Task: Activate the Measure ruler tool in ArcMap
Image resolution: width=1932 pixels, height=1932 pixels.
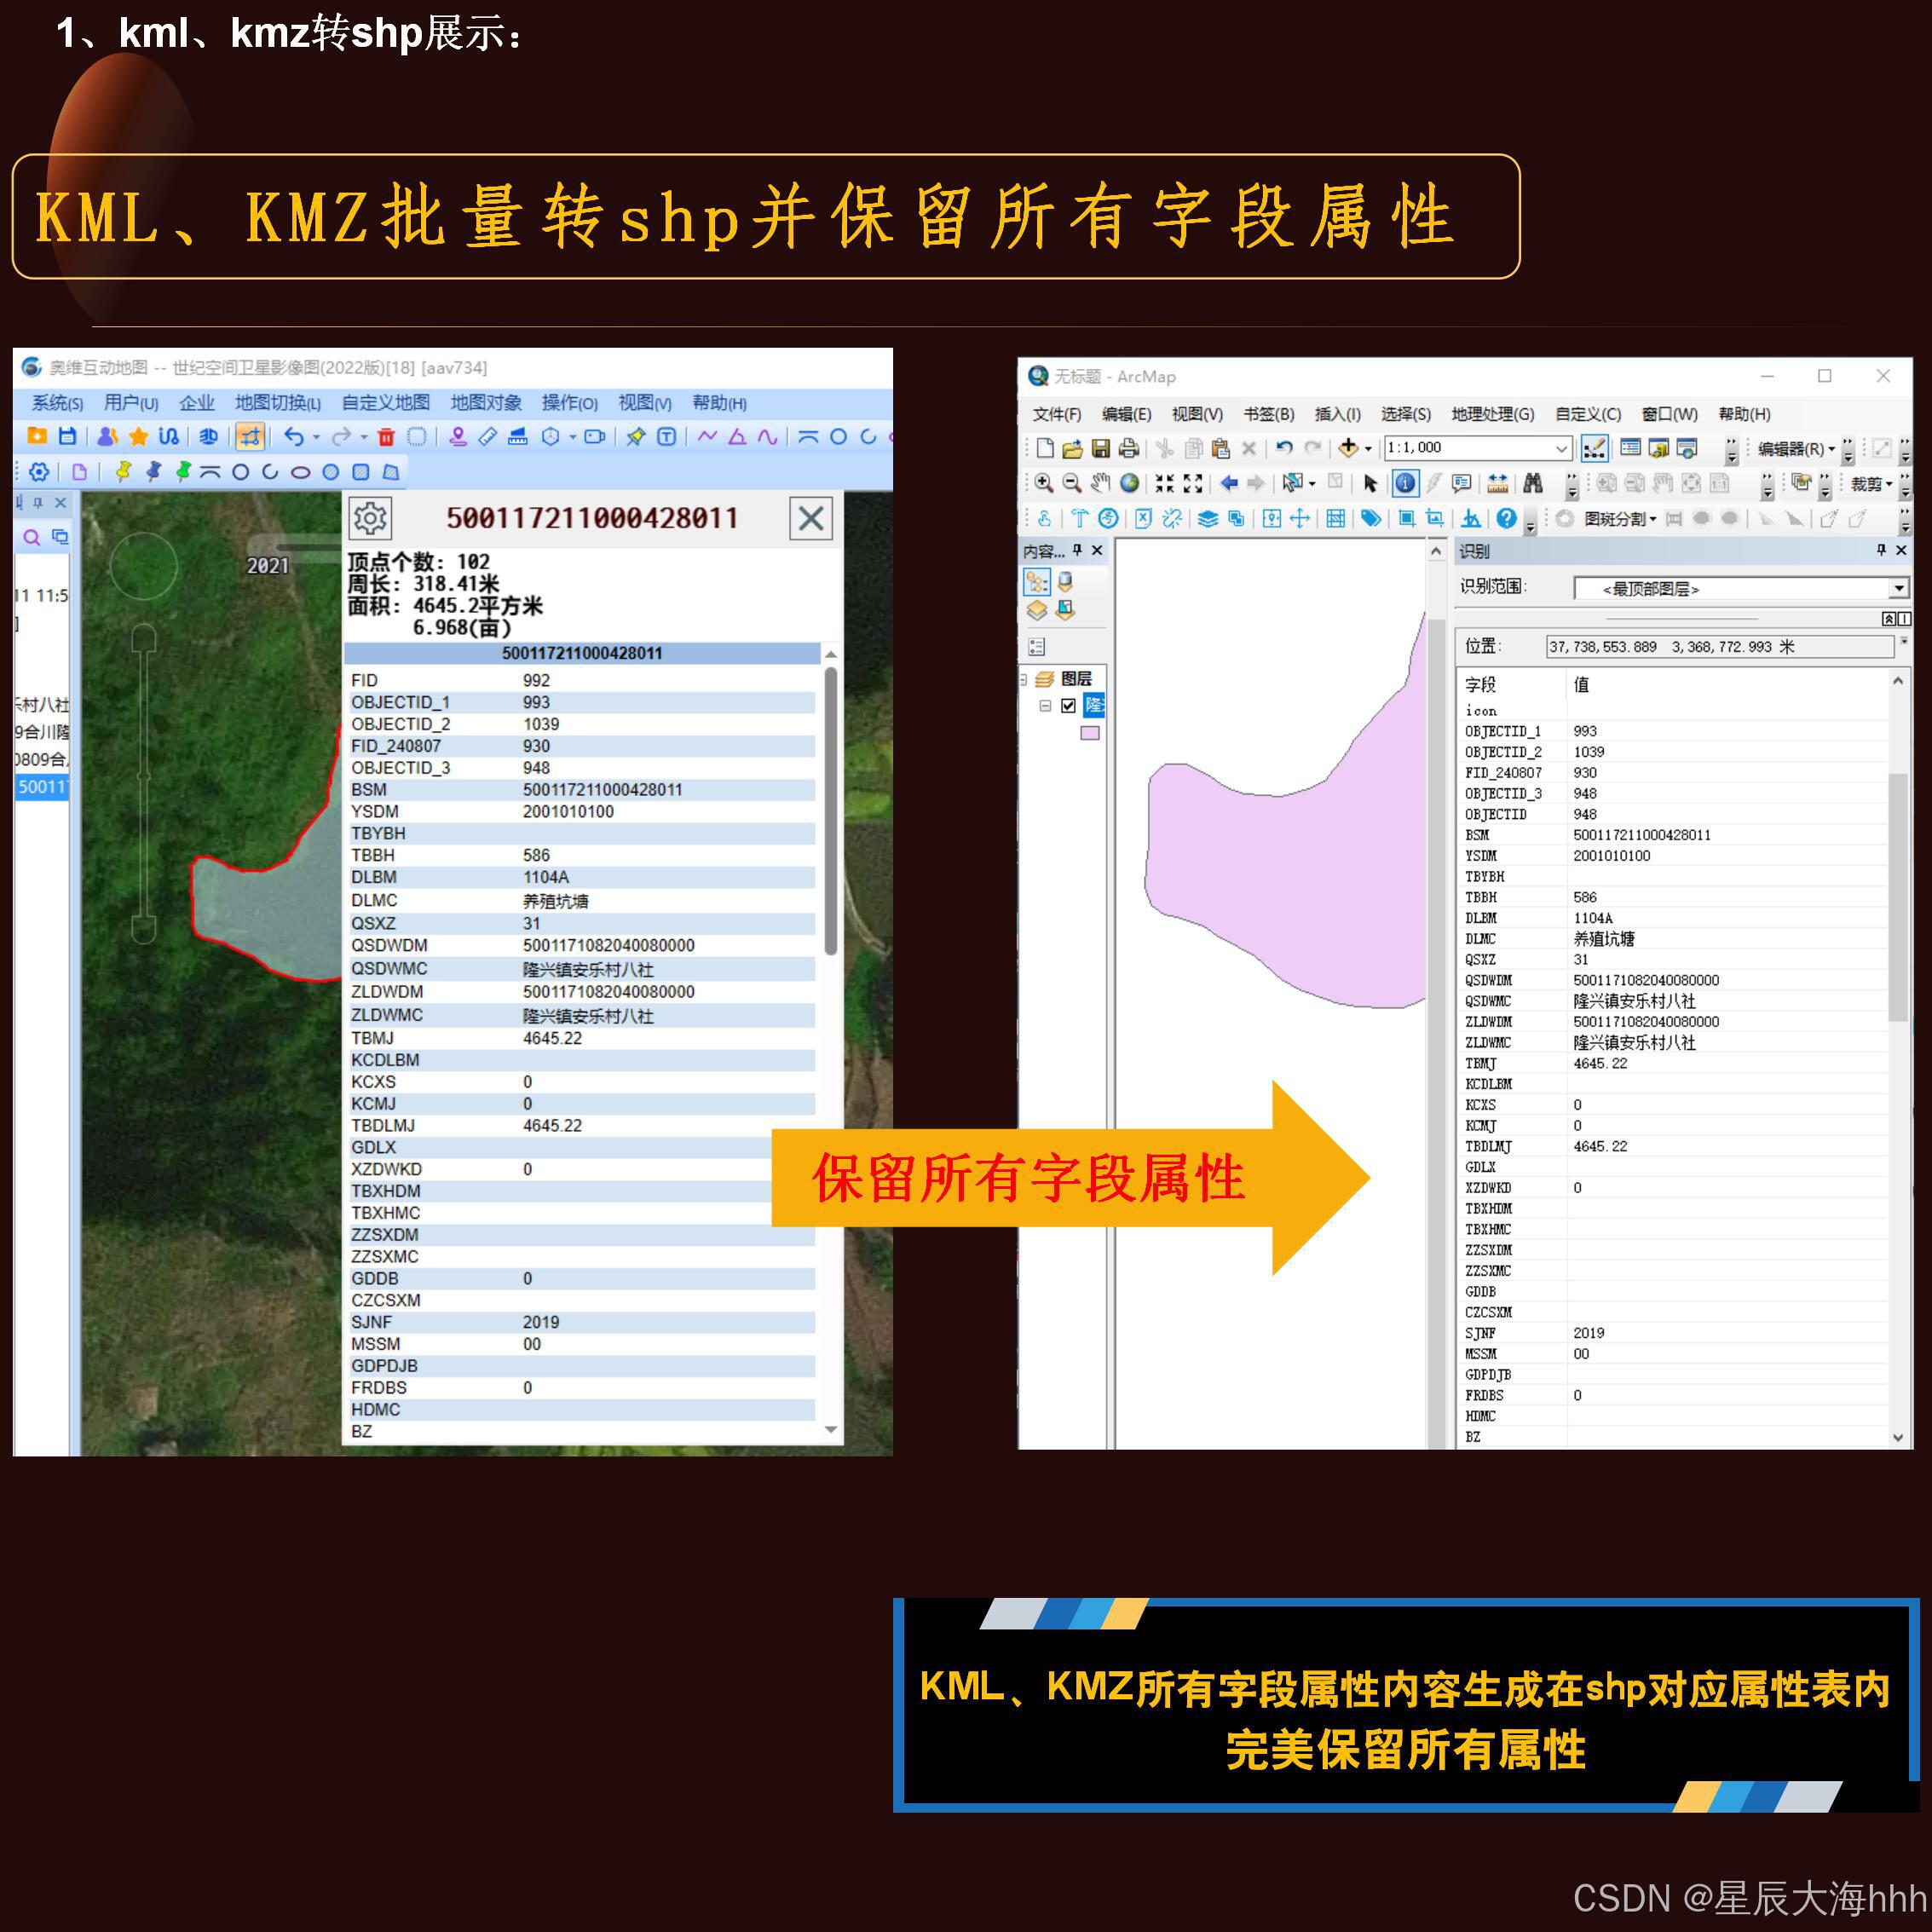Action: pyautogui.click(x=1498, y=485)
